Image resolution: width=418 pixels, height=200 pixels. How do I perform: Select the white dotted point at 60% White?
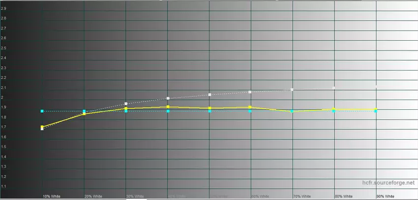[x=250, y=92]
